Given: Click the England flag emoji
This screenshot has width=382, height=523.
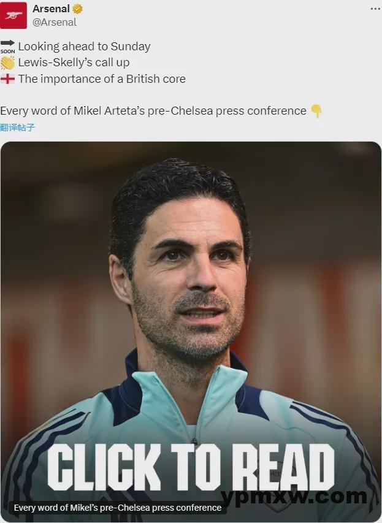Looking at the screenshot, I should point(7,79).
